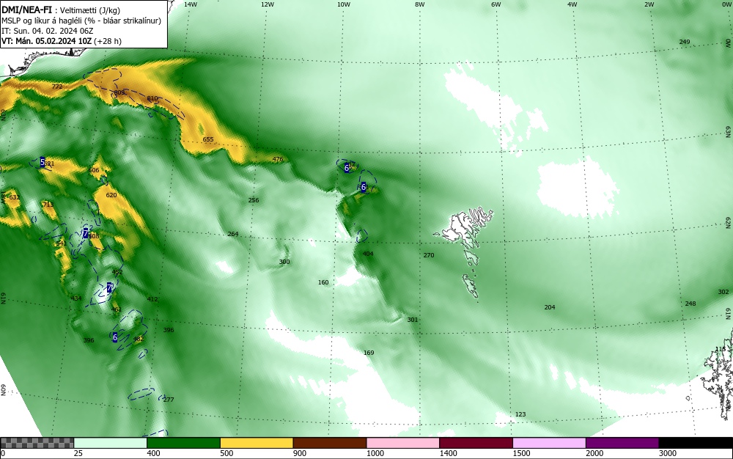The width and height of the screenshot is (733, 459).
Task: Click the grey checkered 0–25 legend swatch
Action: (37, 443)
